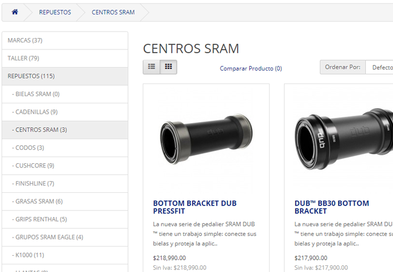Open GRASAS SRAM (6) subcategory
This screenshot has height=272, width=393.
click(65, 202)
